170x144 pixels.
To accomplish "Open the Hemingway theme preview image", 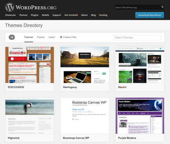I will point(85,65).
